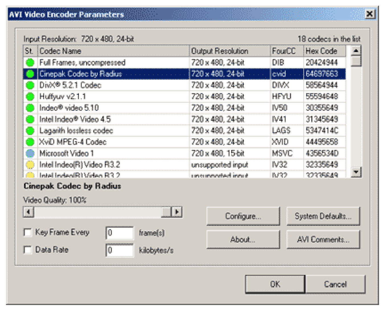Viewport: 385px width, 311px height.
Task: Sort the list by the St. column header
Action: [30, 51]
